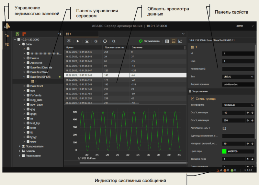Click the jump-to-start arrow in data toolbar
Image resolution: width=259 pixels, height=185 pixels.
click(x=69, y=41)
